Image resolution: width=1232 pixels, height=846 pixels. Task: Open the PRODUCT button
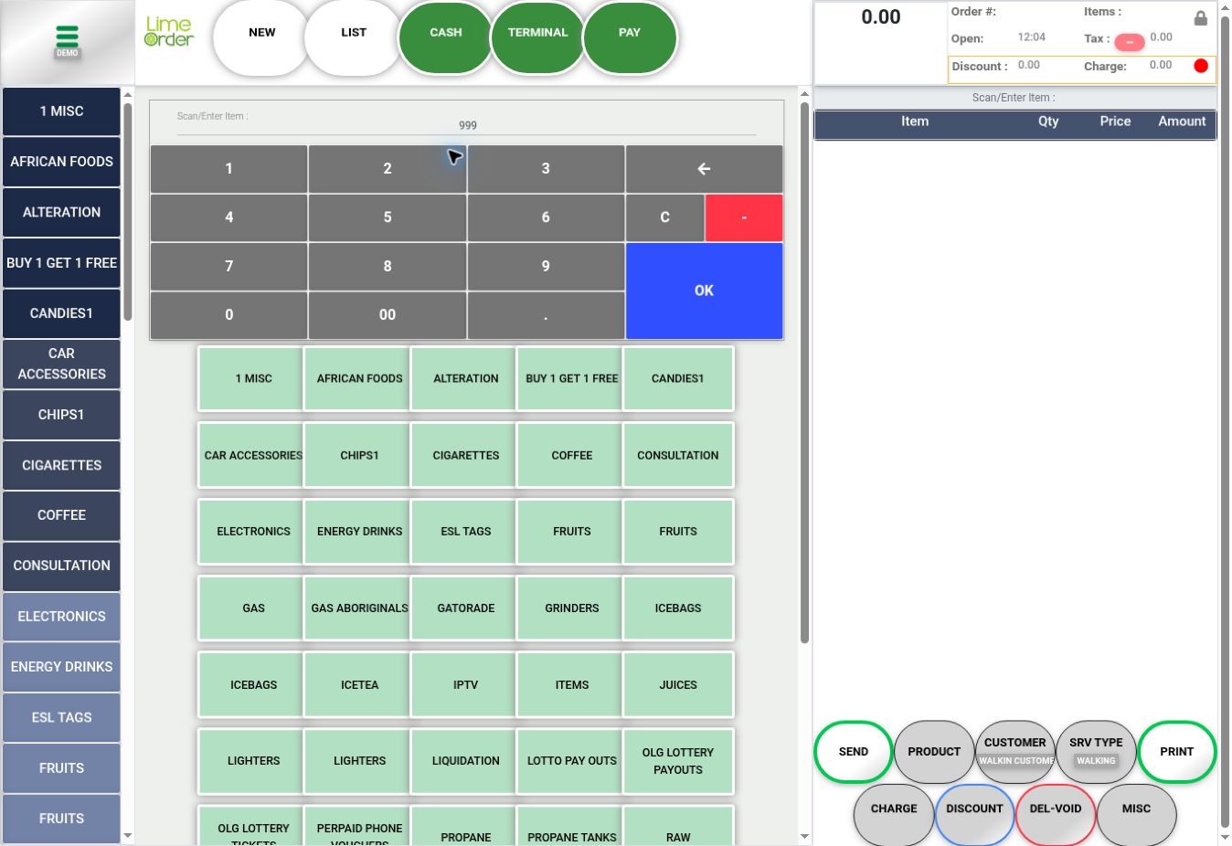934,752
